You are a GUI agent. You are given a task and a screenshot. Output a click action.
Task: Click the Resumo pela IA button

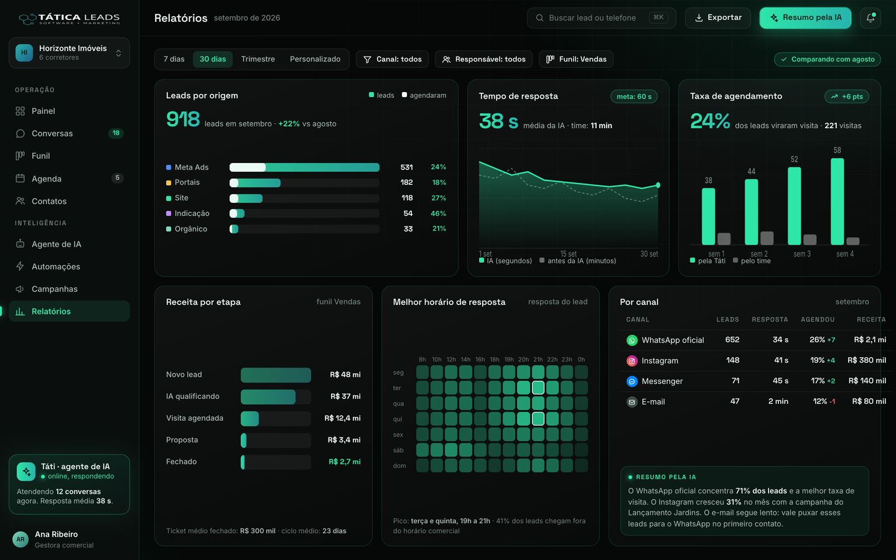coord(806,18)
